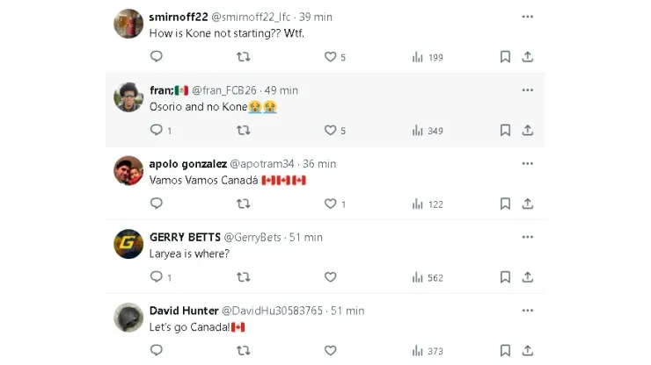651x365 pixels.
Task: Click David Hunter's avatar image
Action: tap(128, 317)
